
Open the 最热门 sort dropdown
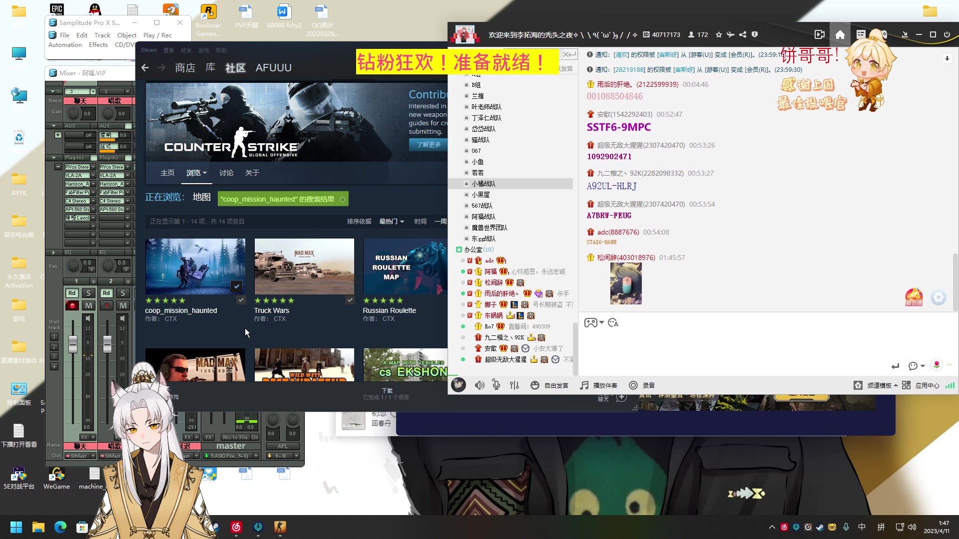tap(392, 222)
